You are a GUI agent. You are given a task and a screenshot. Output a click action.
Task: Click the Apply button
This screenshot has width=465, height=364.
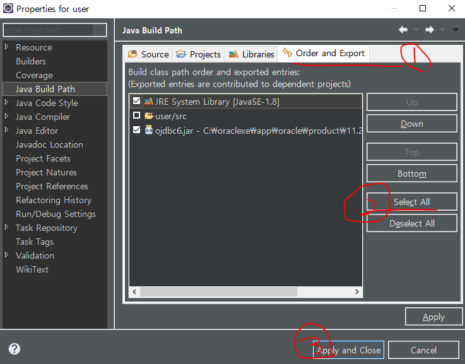pos(433,317)
